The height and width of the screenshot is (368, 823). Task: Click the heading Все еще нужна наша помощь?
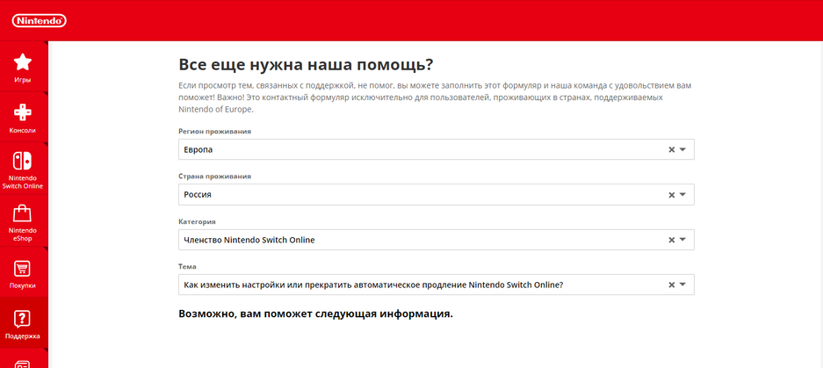tap(306, 65)
